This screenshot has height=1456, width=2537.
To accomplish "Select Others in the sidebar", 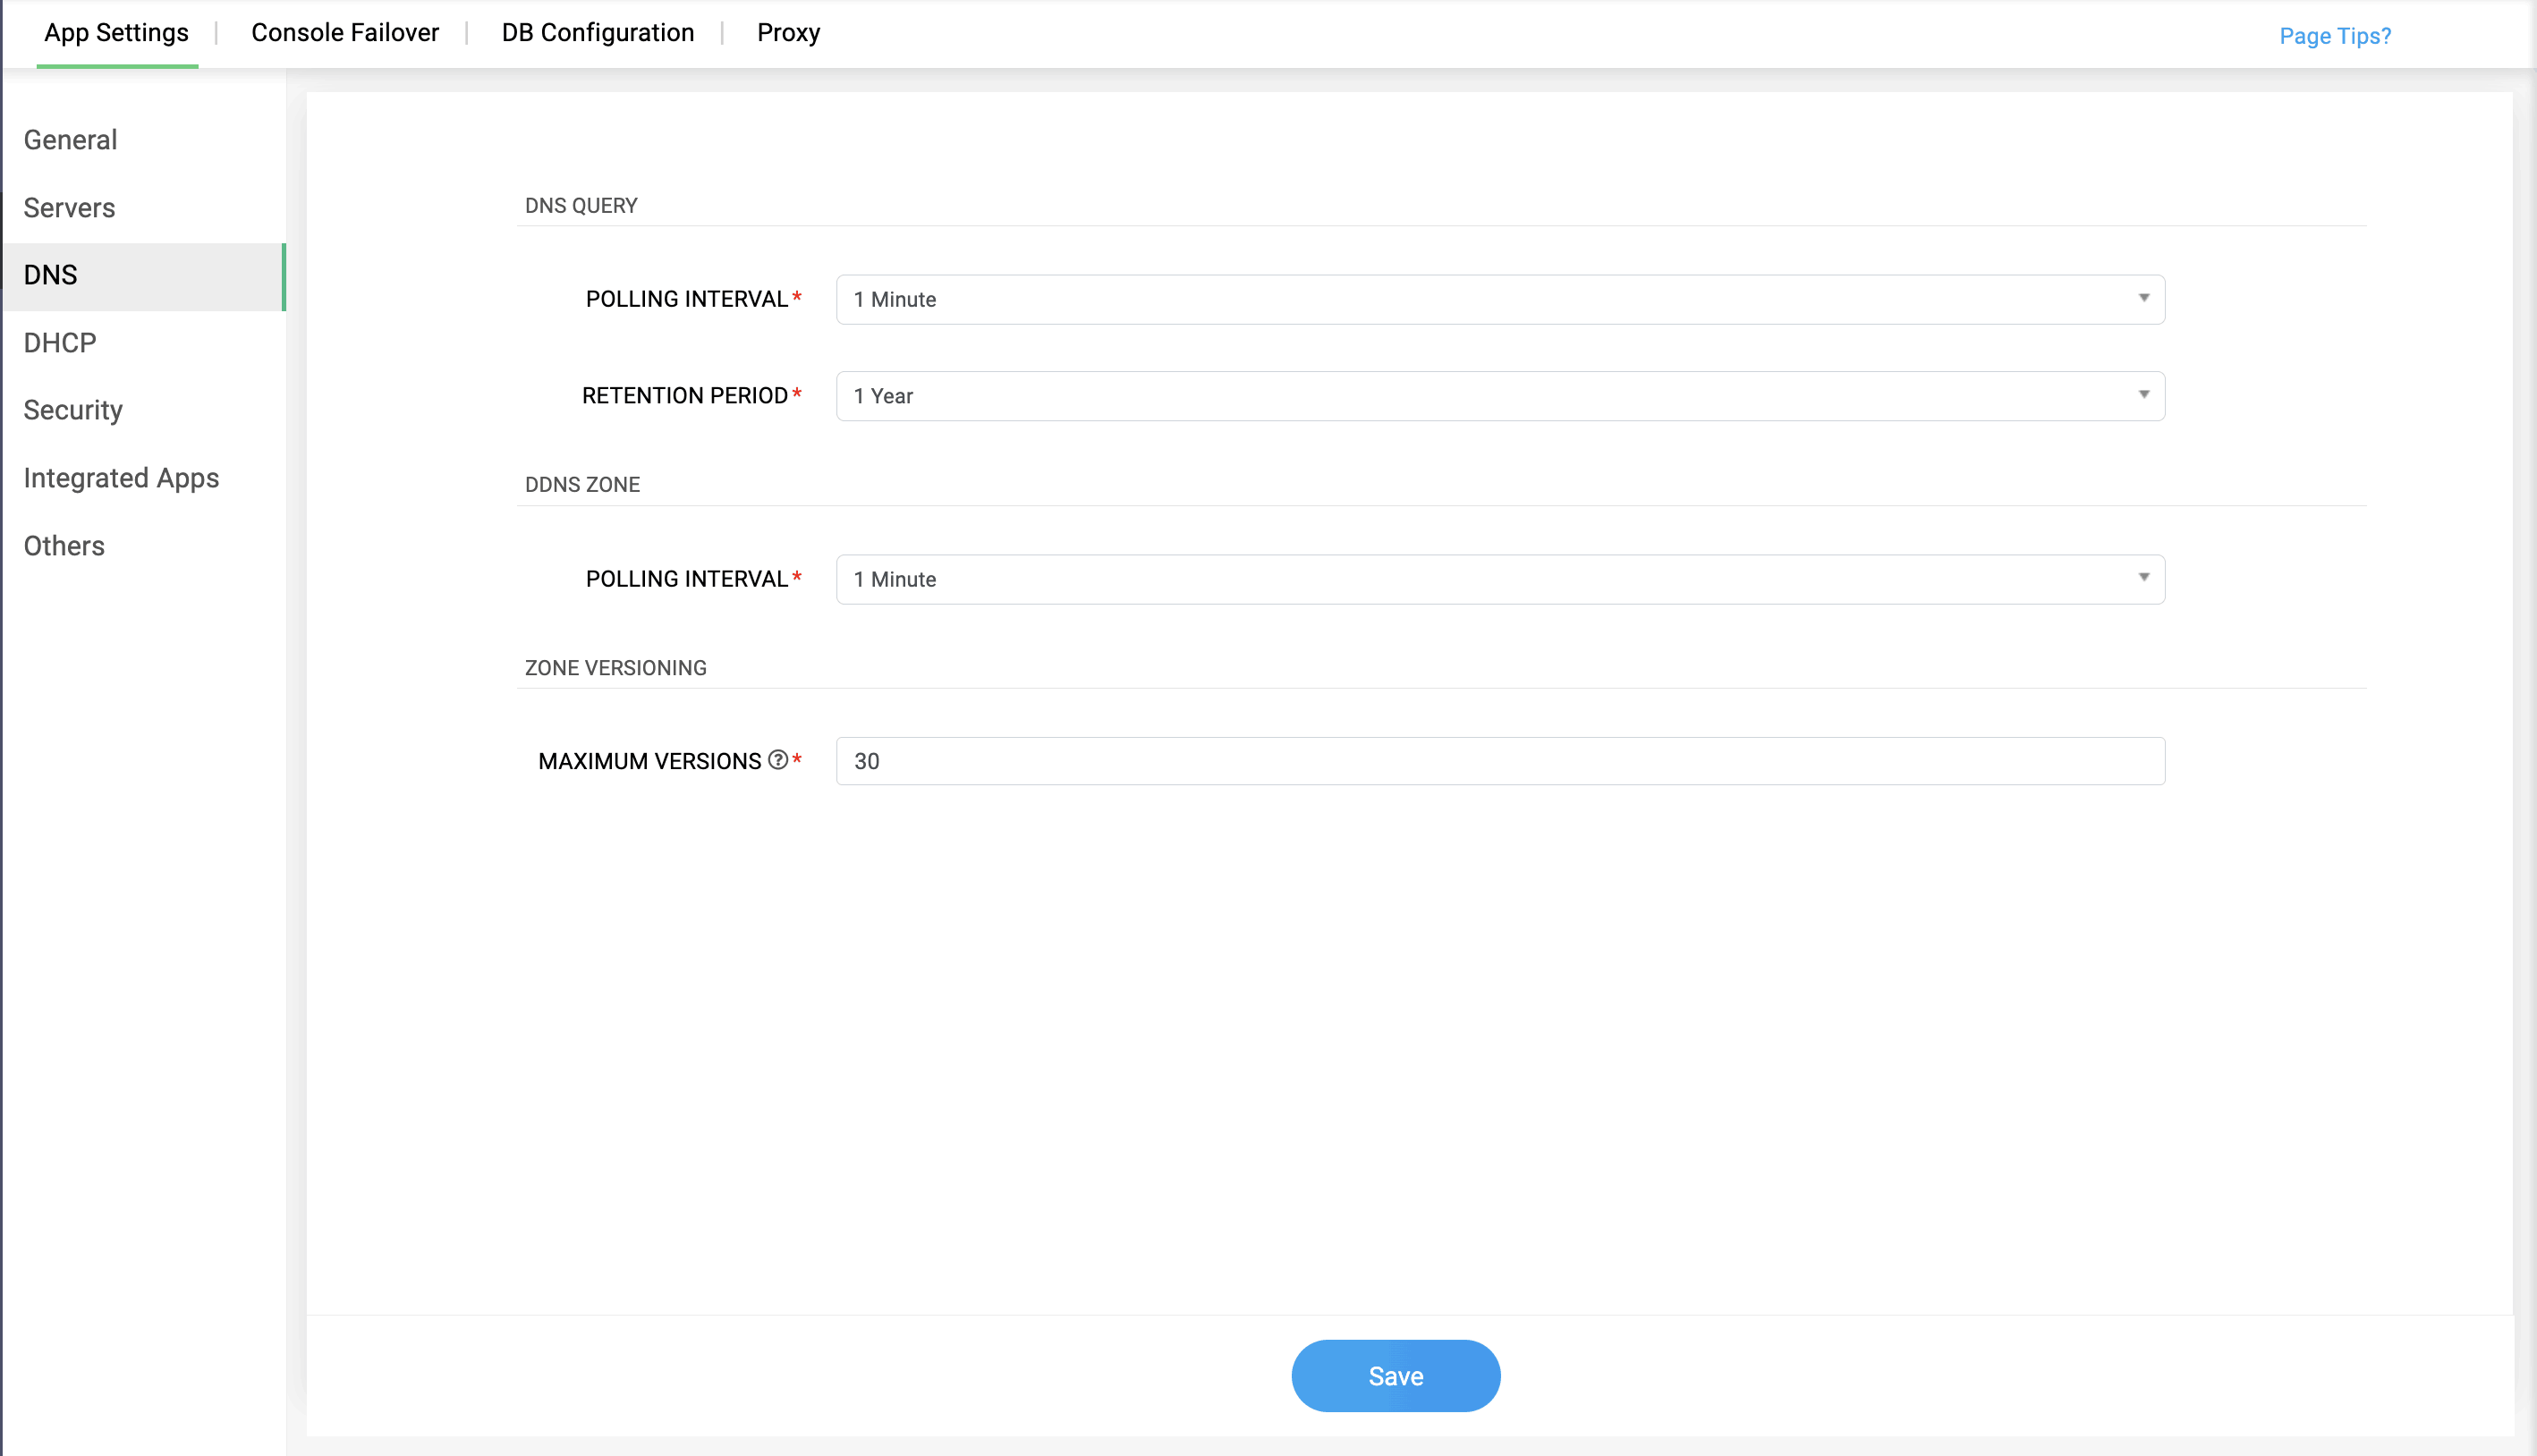I will pyautogui.click(x=64, y=546).
